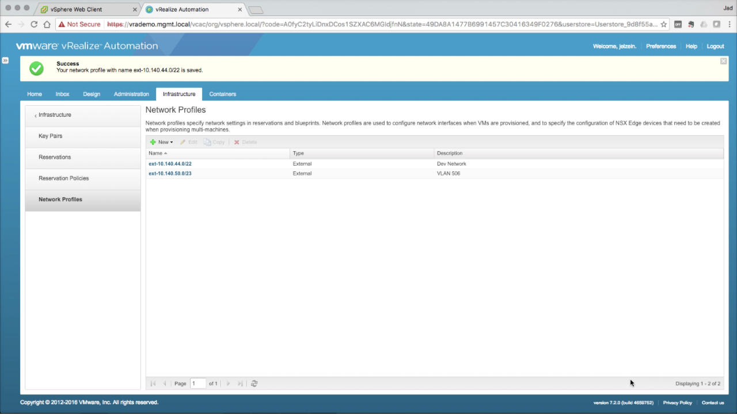Dismiss the Success notification banner
Viewport: 737px width, 414px height.
[724, 61]
